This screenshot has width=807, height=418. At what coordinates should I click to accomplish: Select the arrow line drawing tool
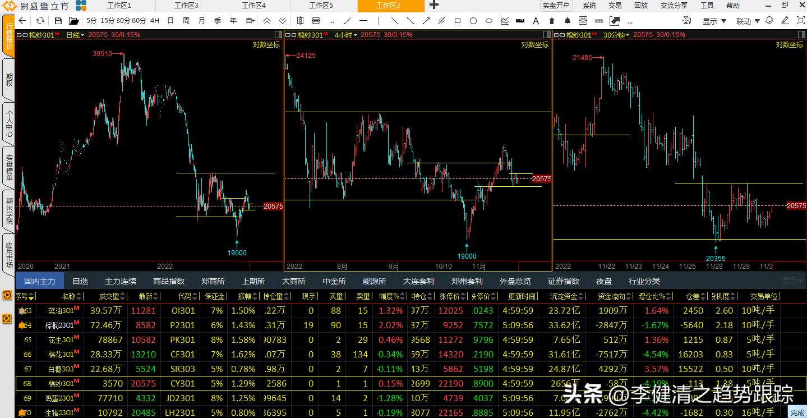point(426,21)
